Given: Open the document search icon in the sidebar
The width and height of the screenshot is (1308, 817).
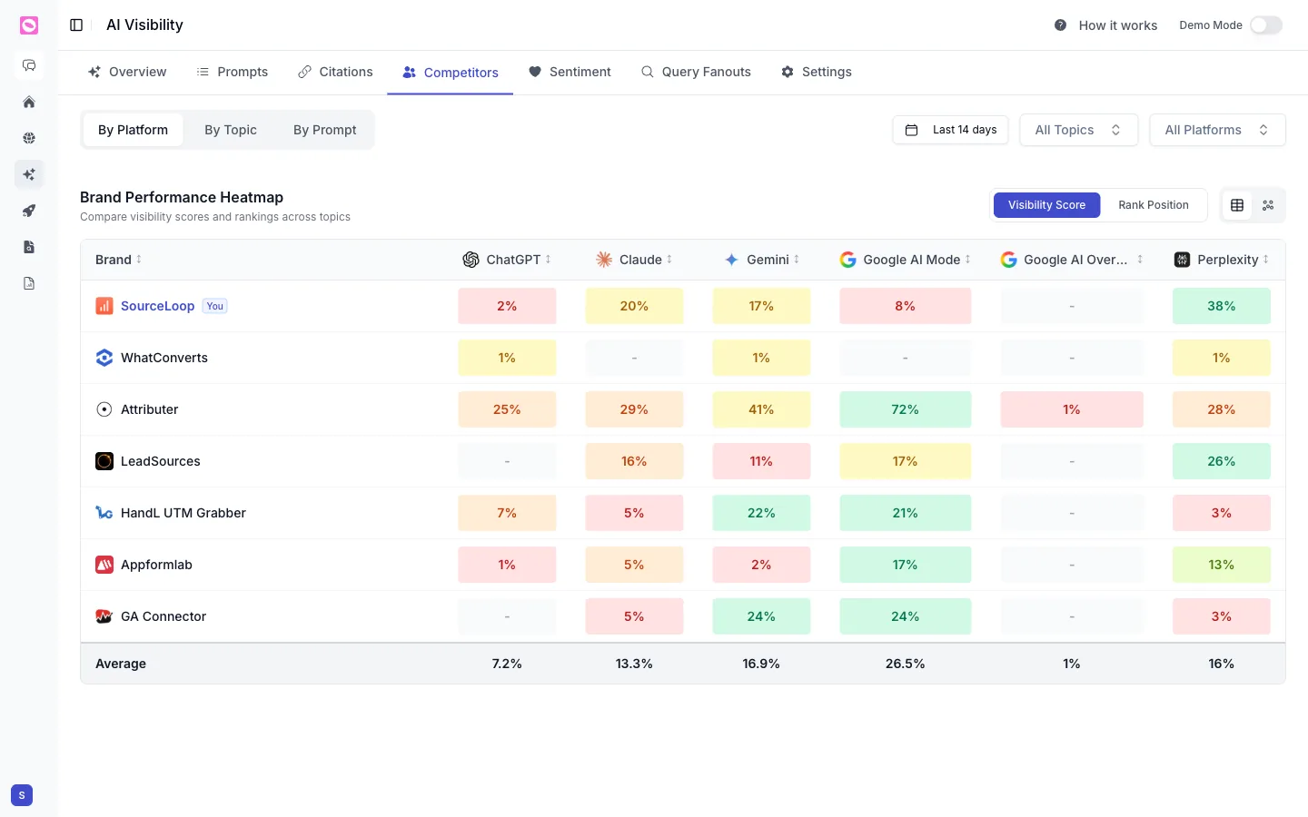Looking at the screenshot, I should (x=29, y=247).
